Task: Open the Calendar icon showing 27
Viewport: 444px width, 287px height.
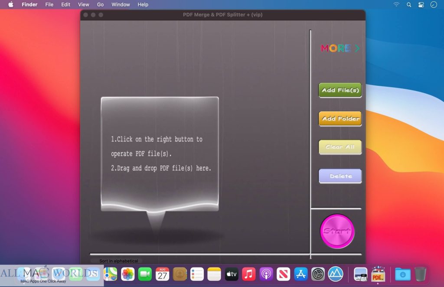Action: [162, 274]
